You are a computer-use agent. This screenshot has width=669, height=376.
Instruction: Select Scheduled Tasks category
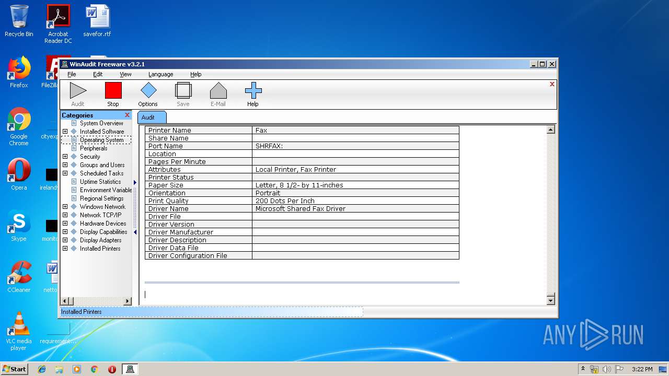click(102, 173)
